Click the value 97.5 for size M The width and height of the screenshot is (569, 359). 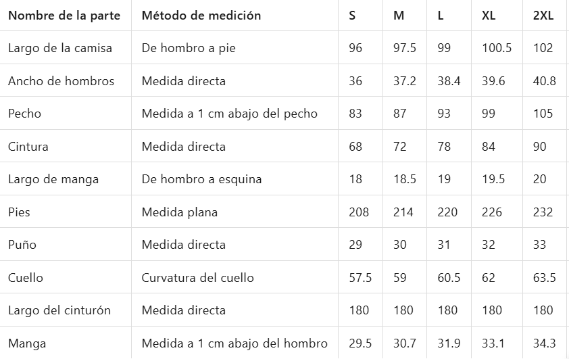click(404, 48)
